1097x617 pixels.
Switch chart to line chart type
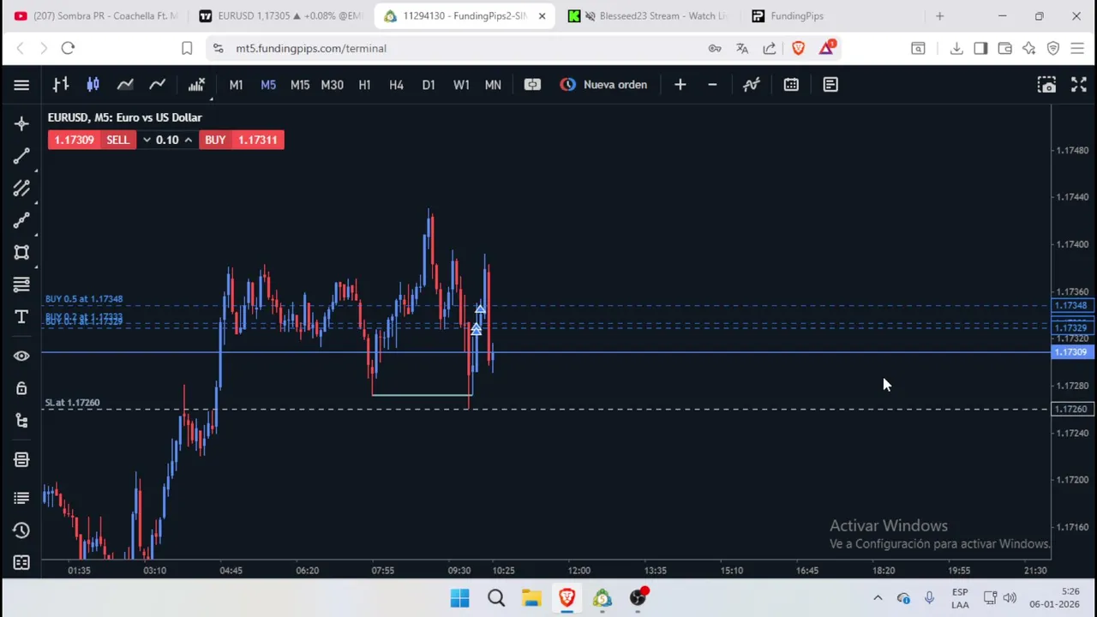[158, 85]
